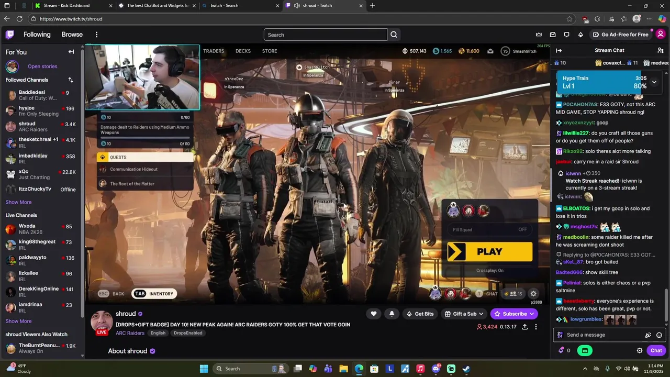This screenshot has height=377, width=670.
Task: Open the bits cheer icon in chat input
Action: [x=648, y=335]
